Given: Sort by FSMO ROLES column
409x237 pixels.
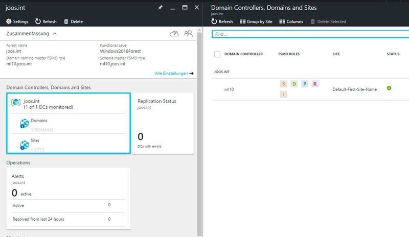Looking at the screenshot, I should pyautogui.click(x=289, y=54).
